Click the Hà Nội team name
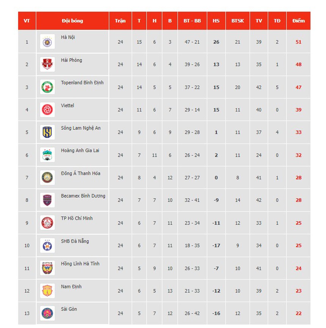This screenshot has height=328, width=326. tap(68, 37)
